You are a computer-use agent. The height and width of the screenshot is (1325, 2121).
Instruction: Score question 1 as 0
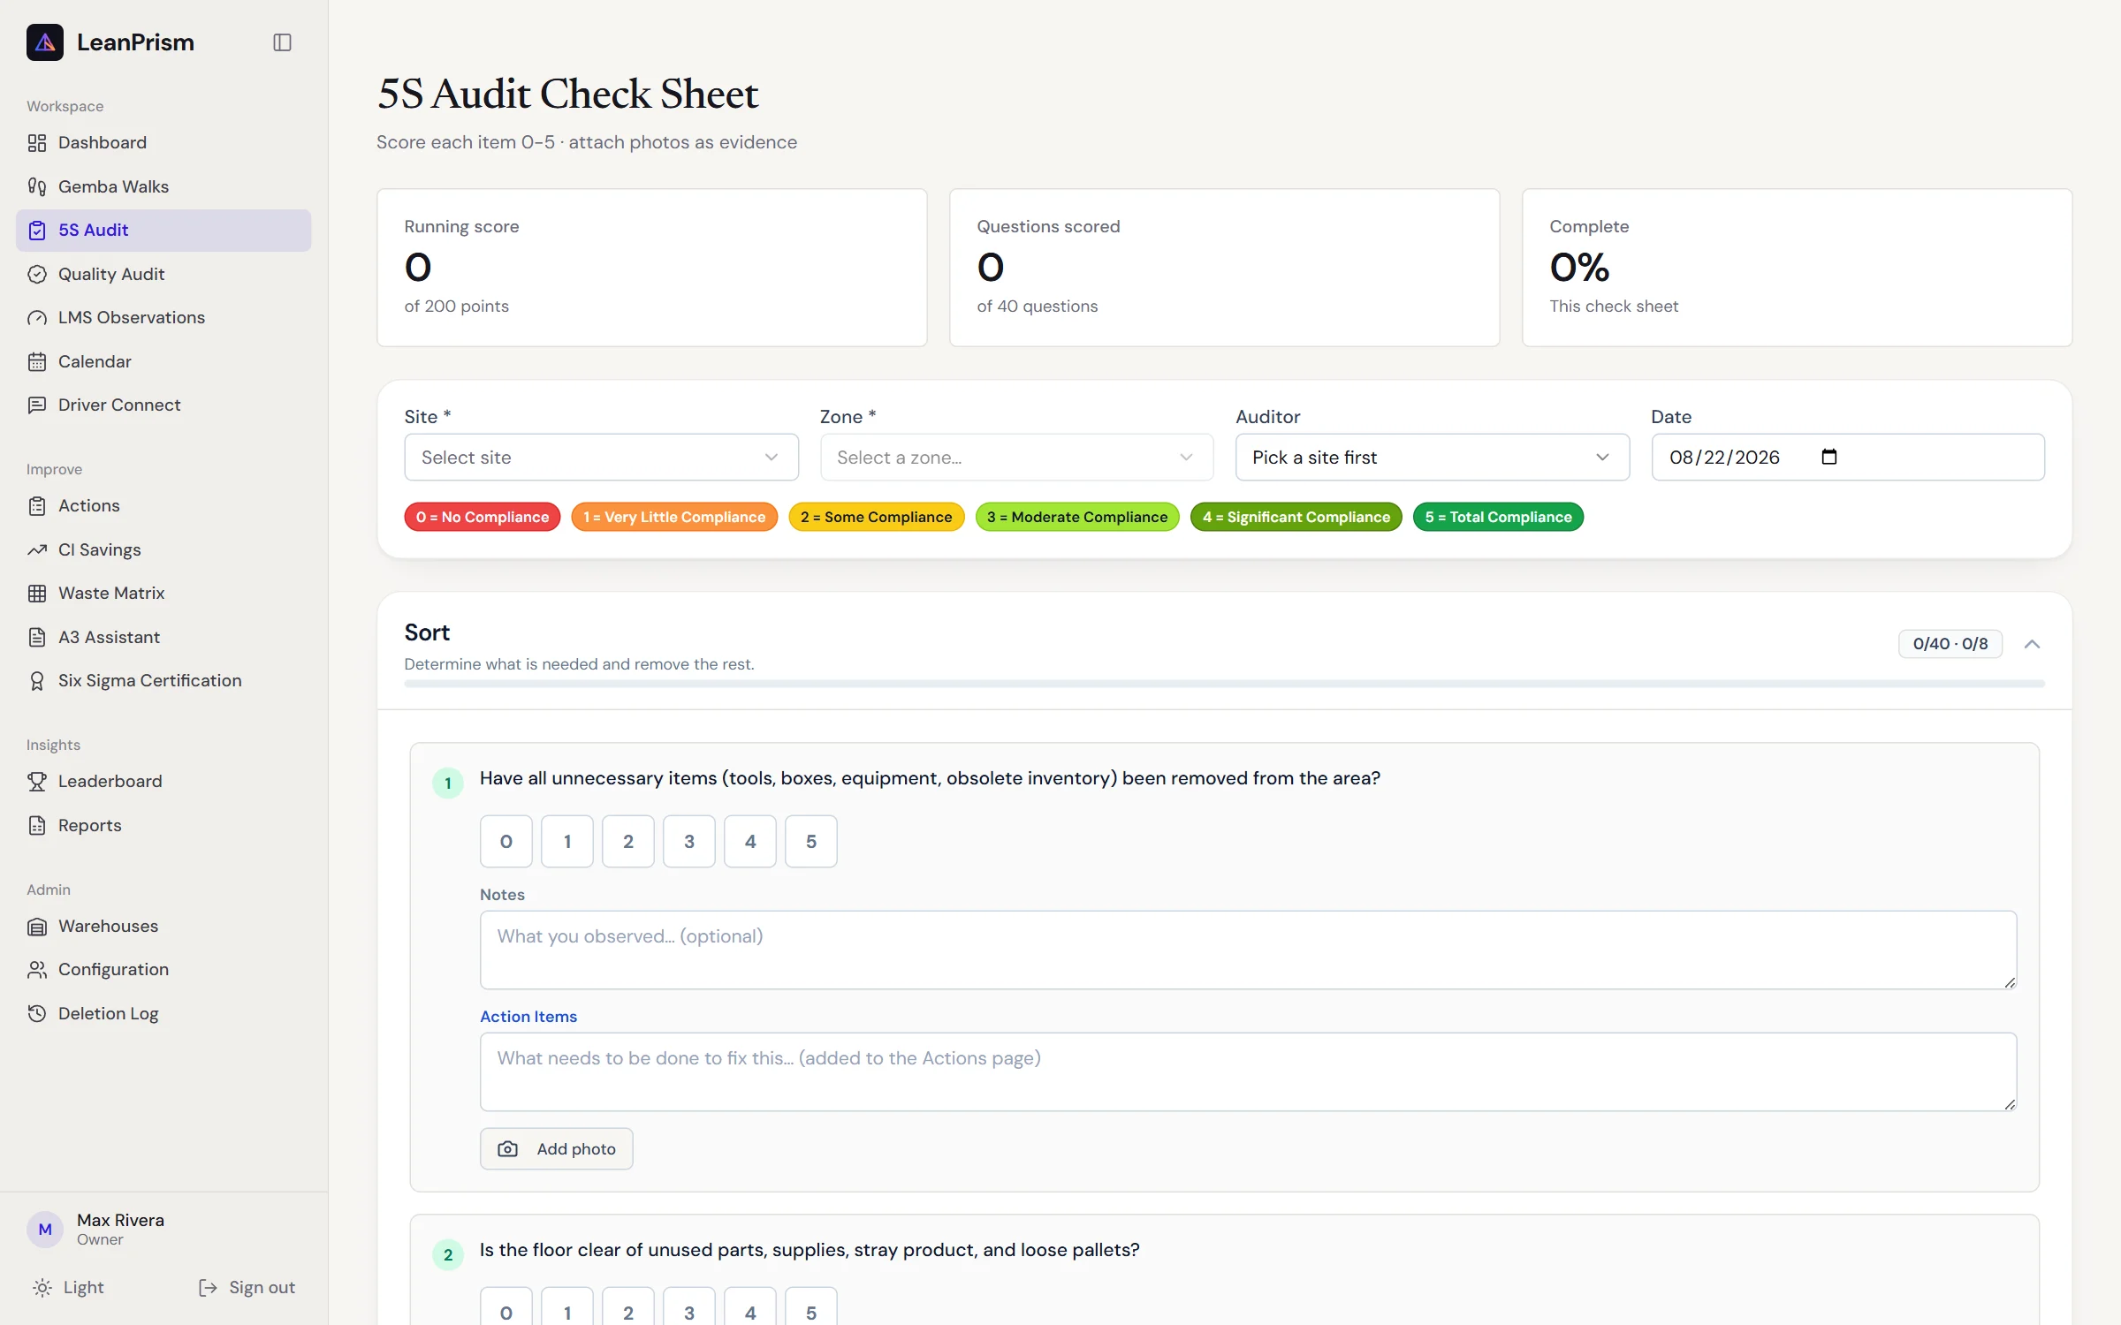506,841
